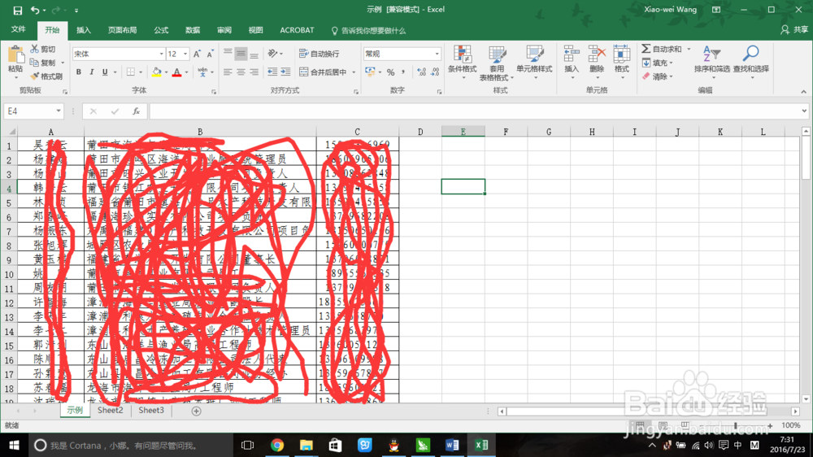Click the Paste clipboard icon

pyautogui.click(x=15, y=56)
